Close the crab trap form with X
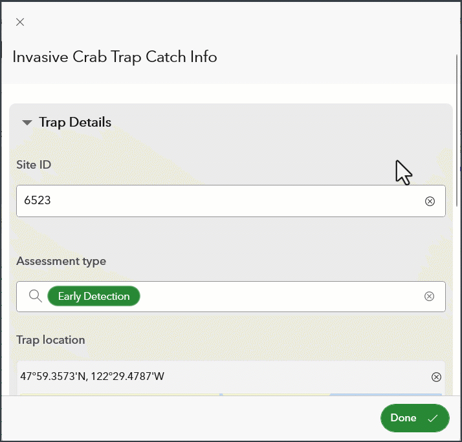Image resolution: width=462 pixels, height=442 pixels. click(20, 22)
